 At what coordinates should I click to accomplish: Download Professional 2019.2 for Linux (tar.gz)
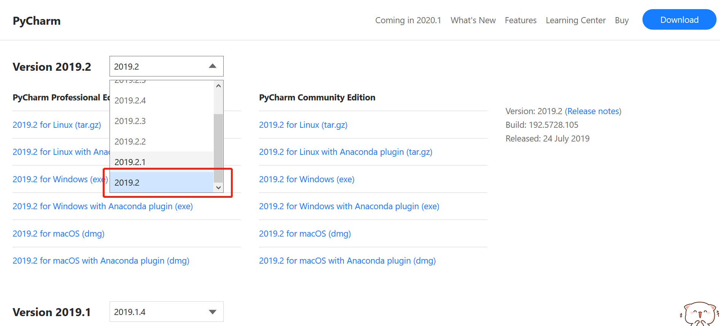tap(57, 125)
